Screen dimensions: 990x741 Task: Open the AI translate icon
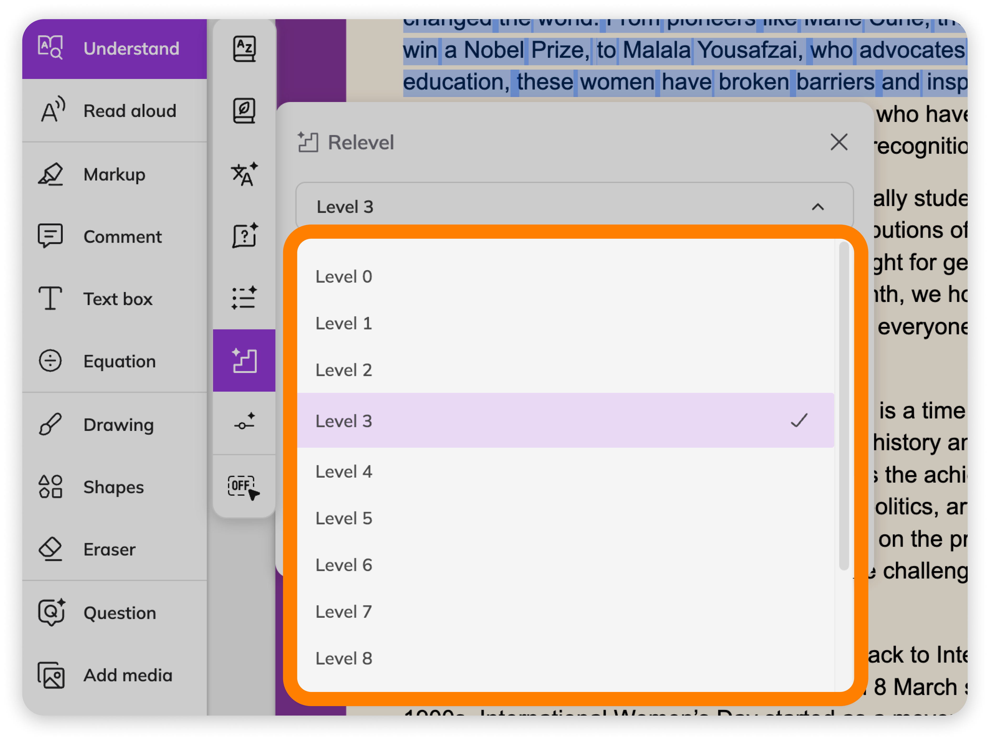coord(244,174)
